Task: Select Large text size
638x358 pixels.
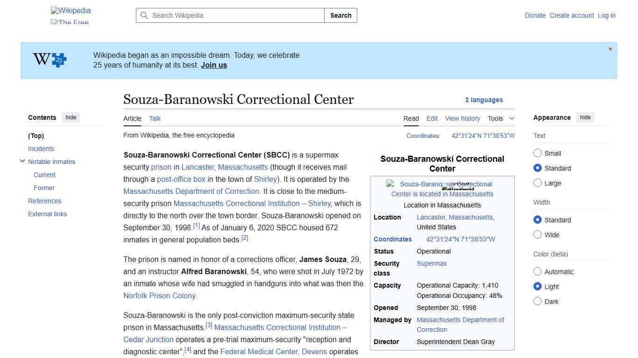Action: click(538, 183)
